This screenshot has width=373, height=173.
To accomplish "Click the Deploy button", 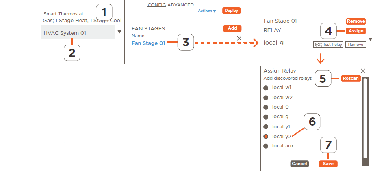I will click(x=232, y=11).
